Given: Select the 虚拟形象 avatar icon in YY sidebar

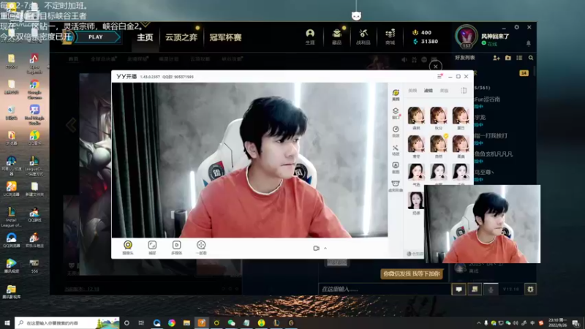Looking at the screenshot, I should click(x=395, y=186).
